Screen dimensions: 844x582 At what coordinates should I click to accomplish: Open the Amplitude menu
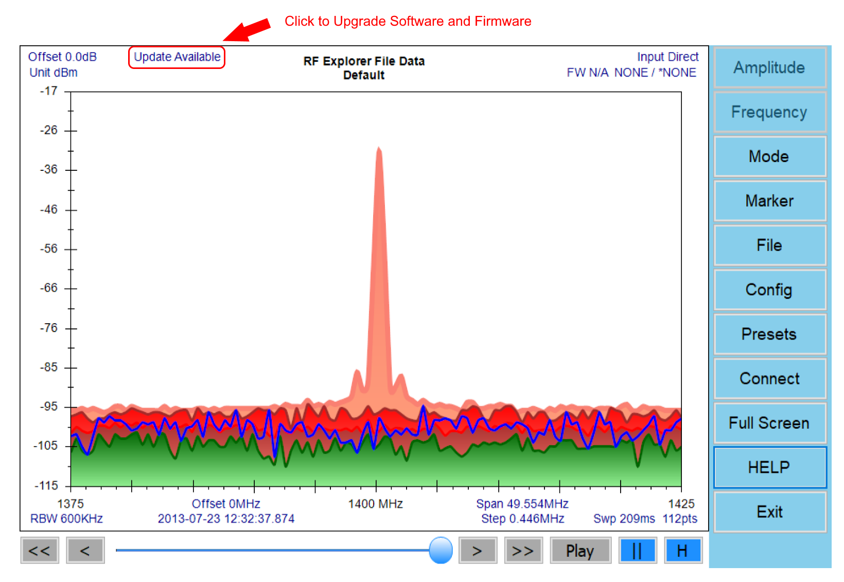tap(769, 67)
